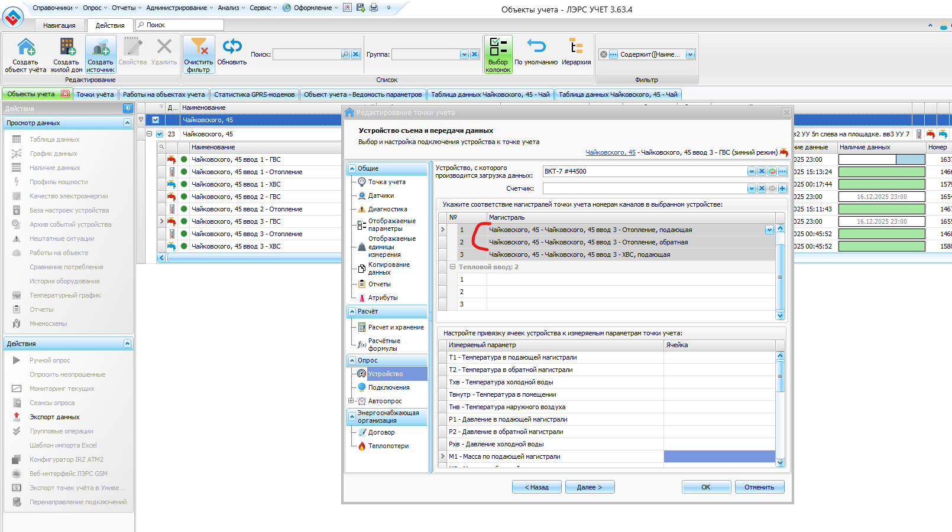
Task: Open the 'Выбор колонок' column chooser
Action: click(498, 54)
